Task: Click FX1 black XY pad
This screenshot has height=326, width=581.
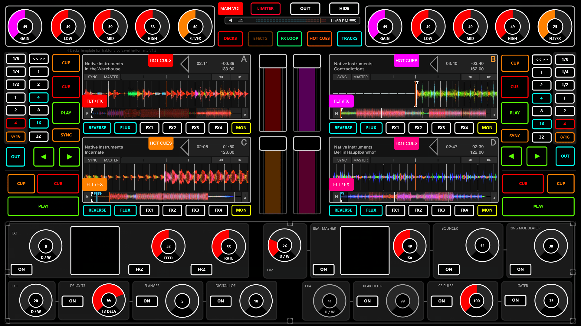Action: (x=95, y=251)
